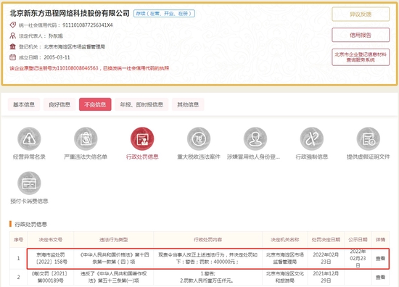Click (海)文罚〔2021〕第000189号 cell

point(50,277)
